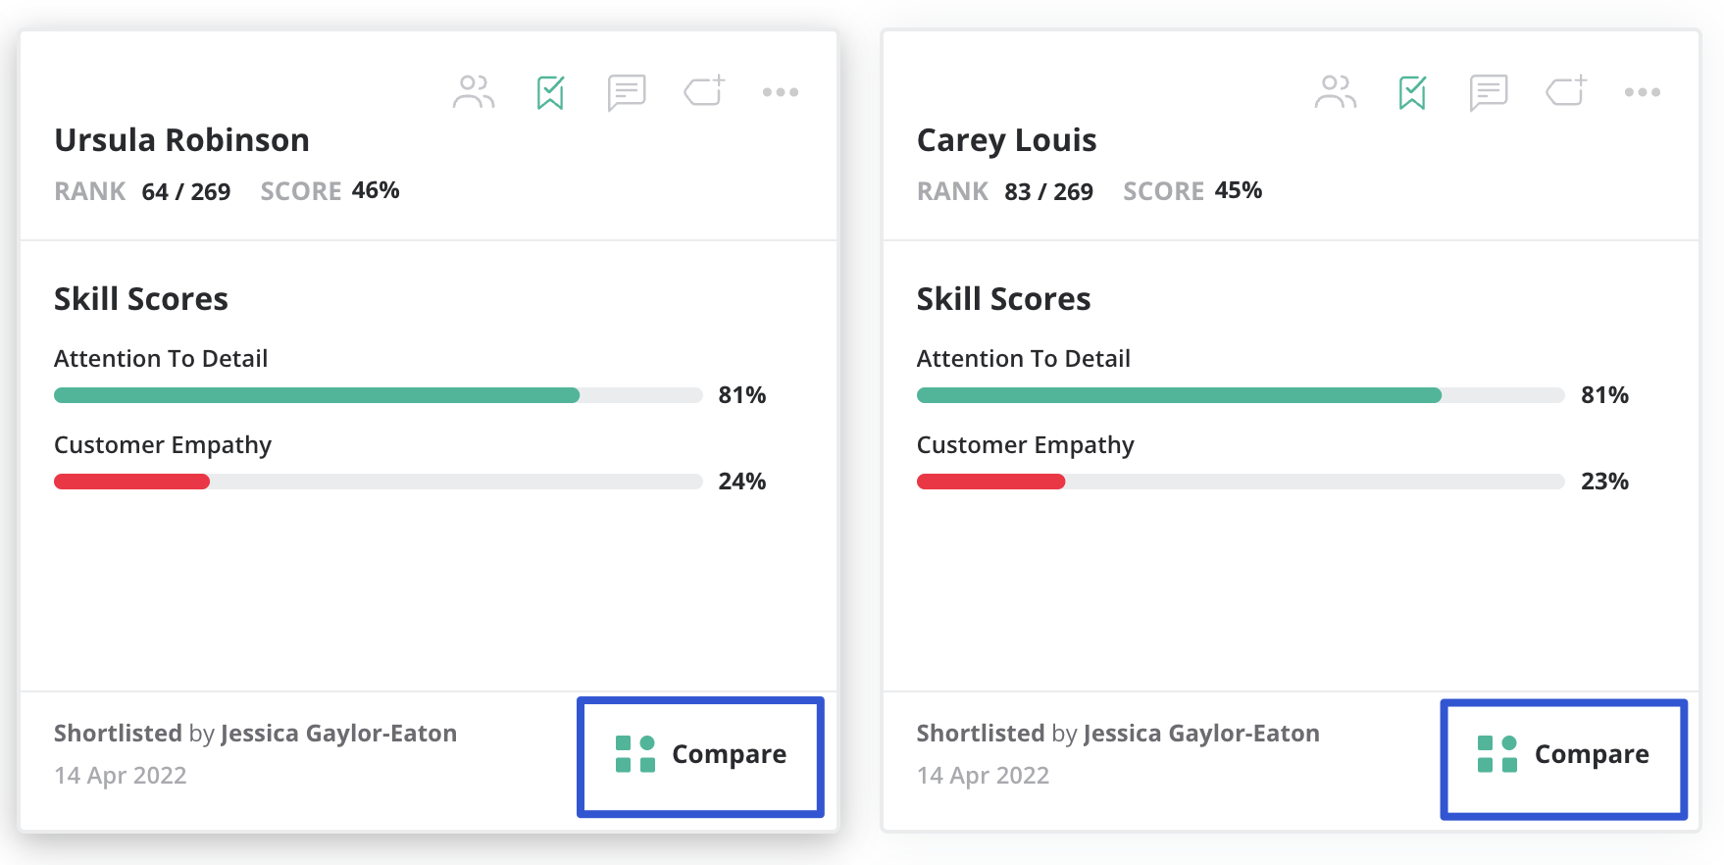Click the people icon on Carey Louis's card
The width and height of the screenshot is (1724, 865).
(x=1336, y=92)
